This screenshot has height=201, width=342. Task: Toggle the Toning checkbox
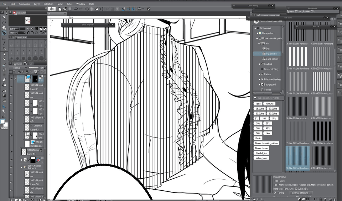[x=275, y=193]
